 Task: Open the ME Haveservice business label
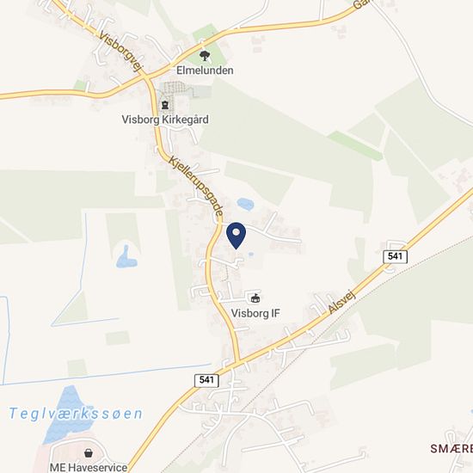point(89,467)
